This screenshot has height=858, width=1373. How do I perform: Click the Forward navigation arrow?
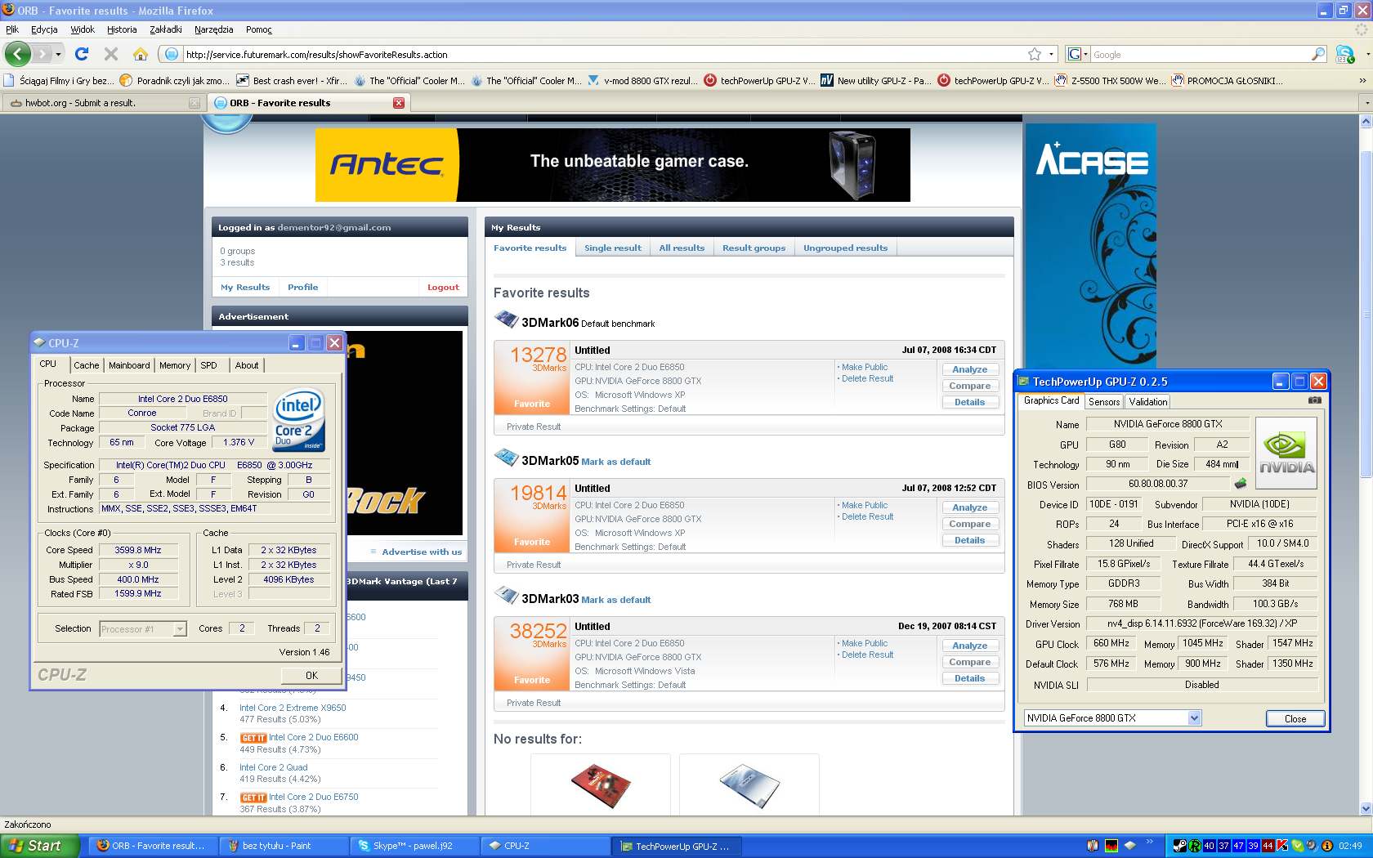(x=42, y=54)
